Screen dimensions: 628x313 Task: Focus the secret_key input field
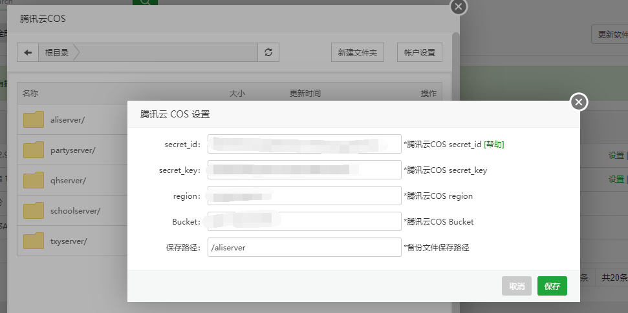point(305,170)
